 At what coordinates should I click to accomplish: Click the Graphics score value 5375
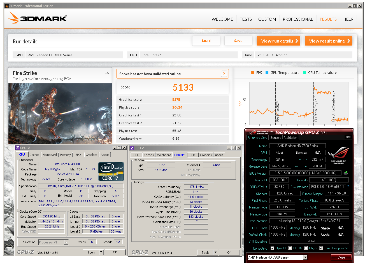176,99
